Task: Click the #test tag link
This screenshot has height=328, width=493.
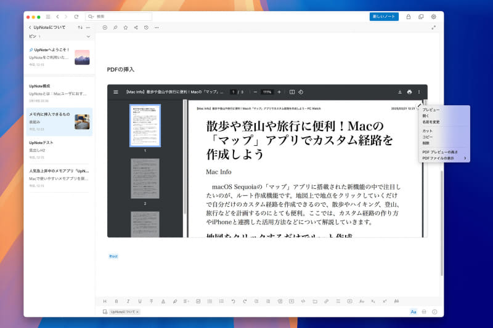Action: point(113,257)
